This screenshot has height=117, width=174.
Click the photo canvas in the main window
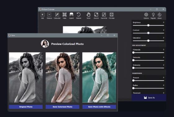tap(85, 30)
